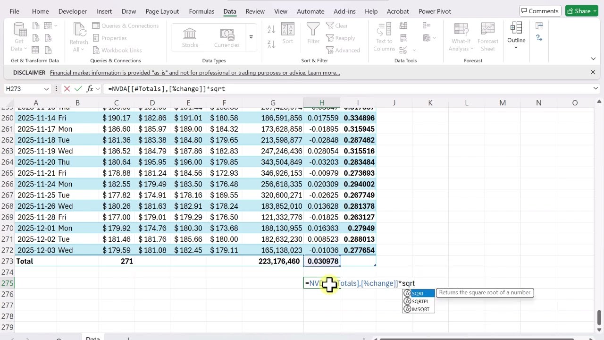
Task: Click the Flash Fill icon
Action: point(404,26)
